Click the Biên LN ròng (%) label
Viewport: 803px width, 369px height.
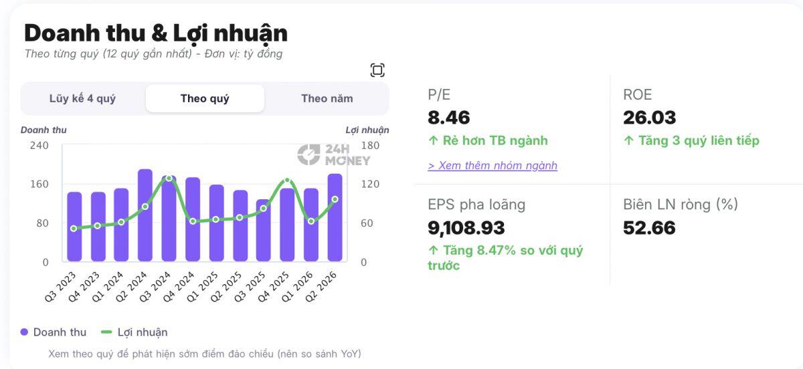(x=681, y=205)
